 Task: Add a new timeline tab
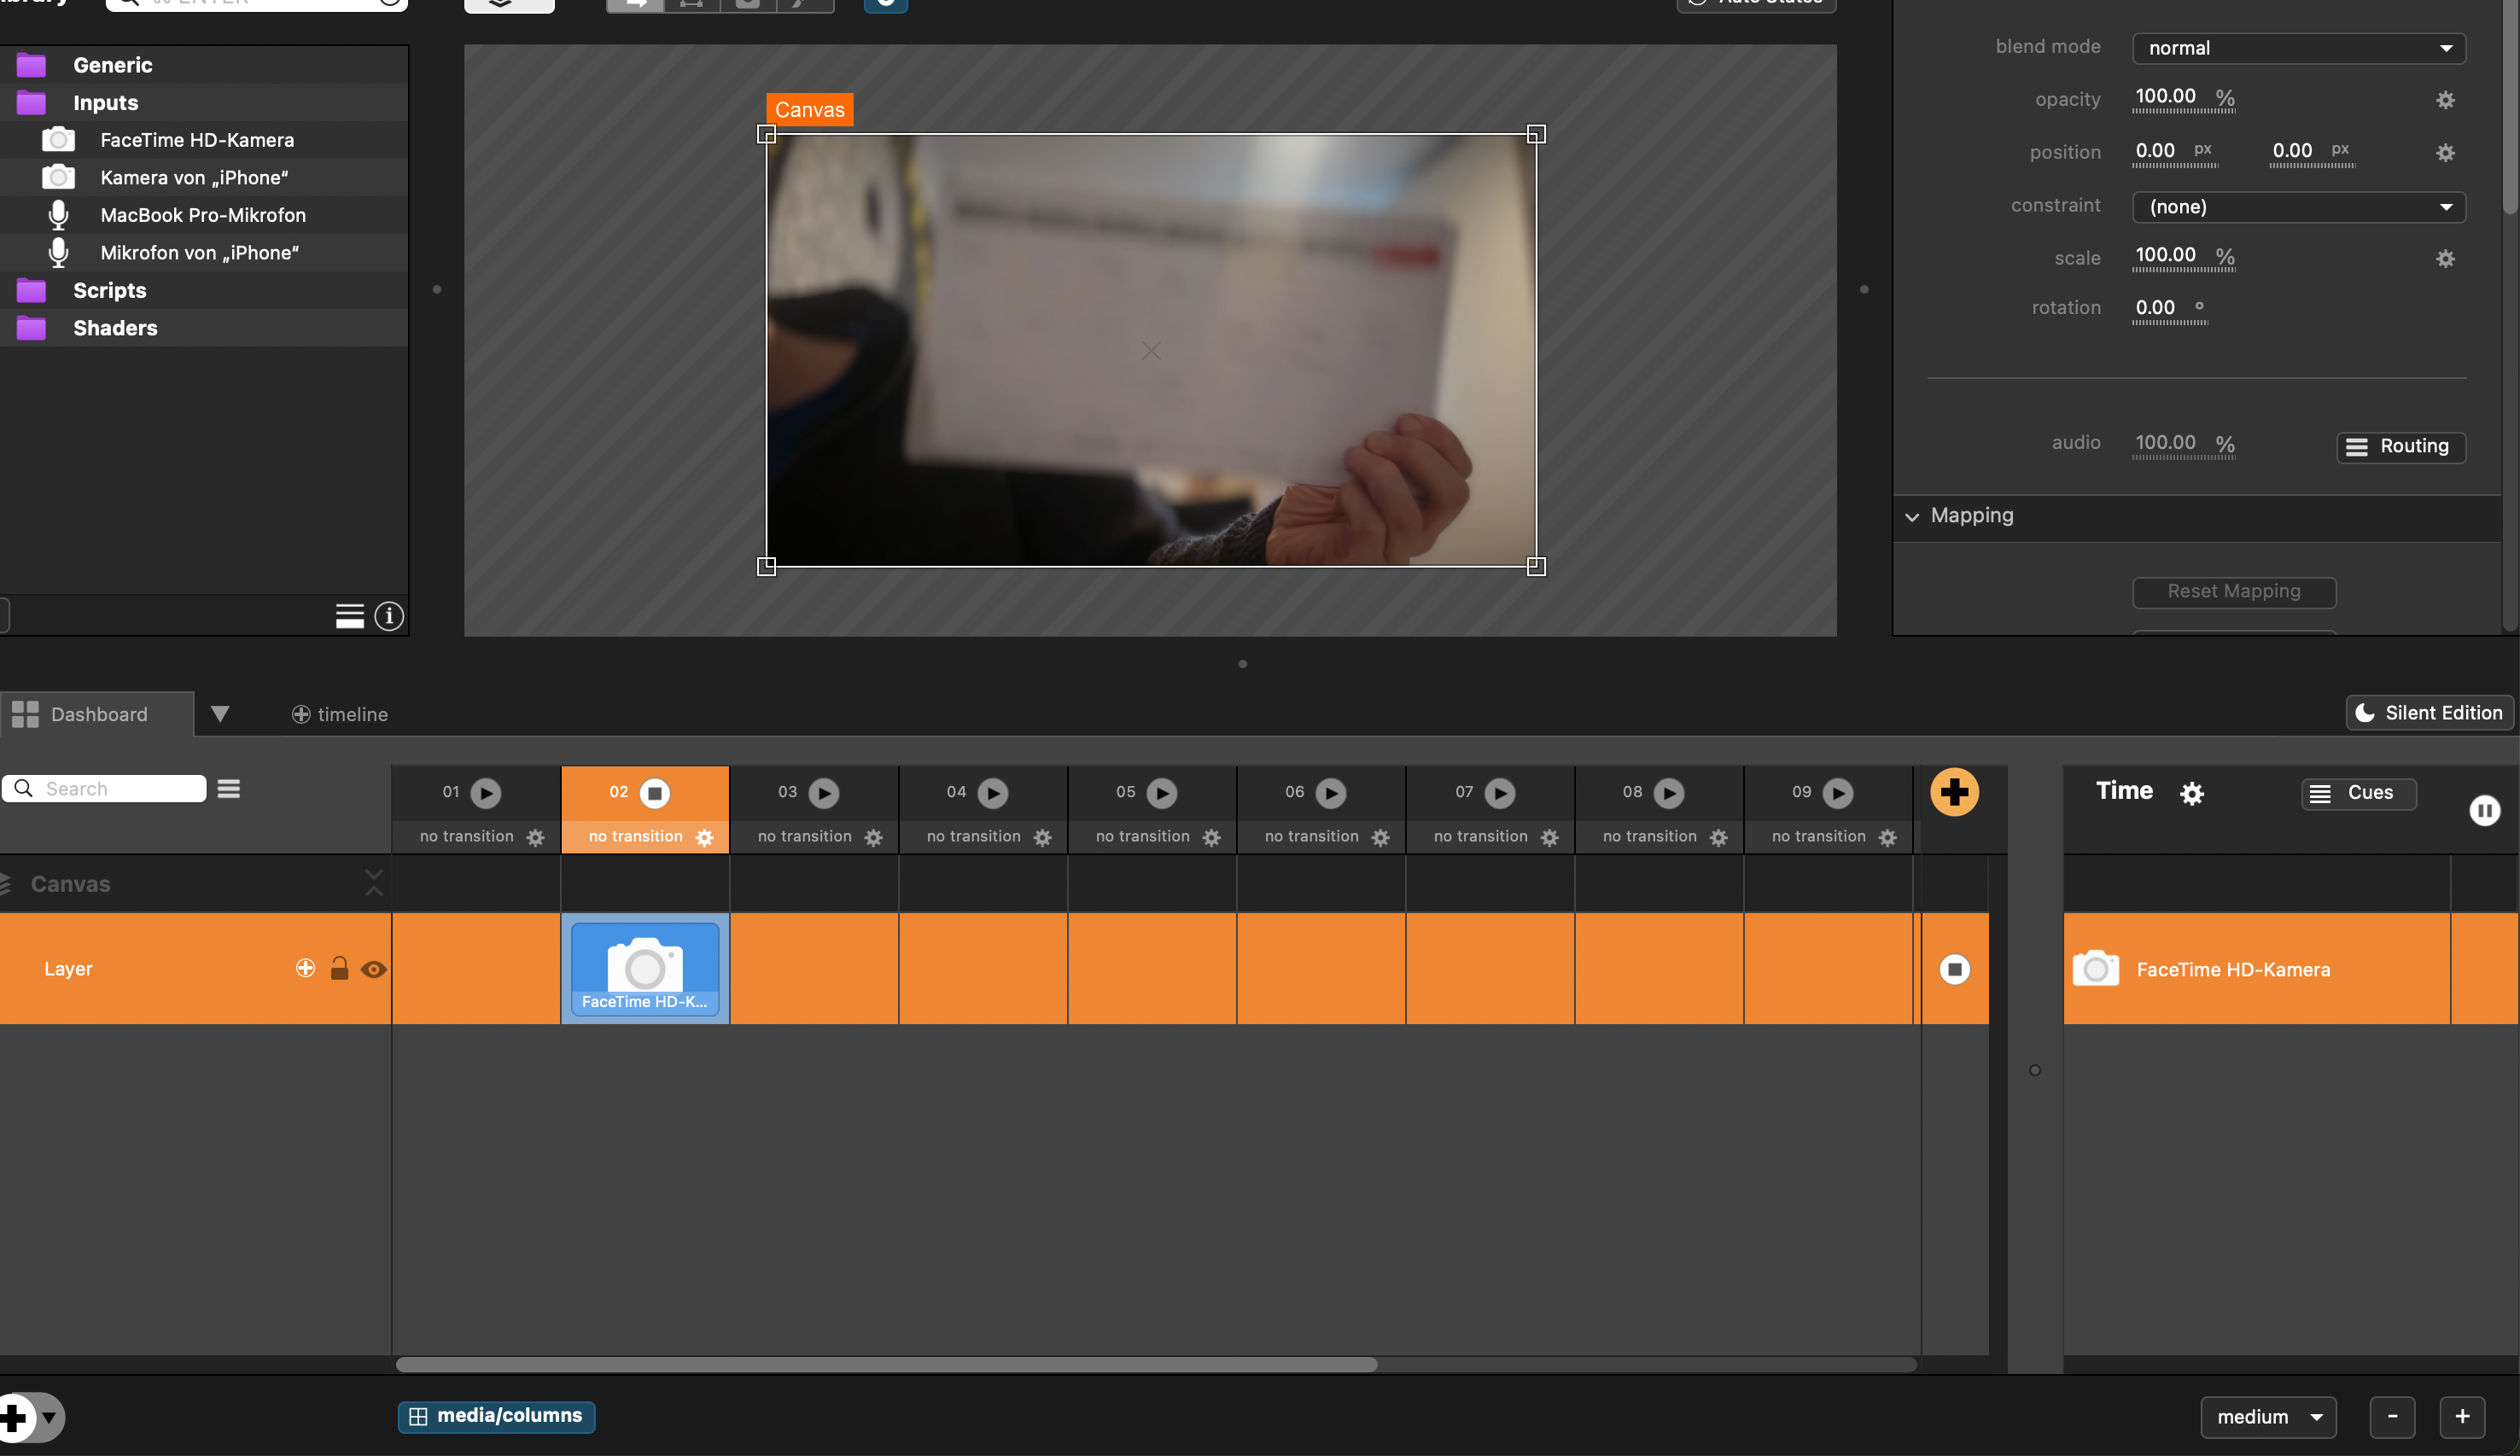[x=339, y=714]
